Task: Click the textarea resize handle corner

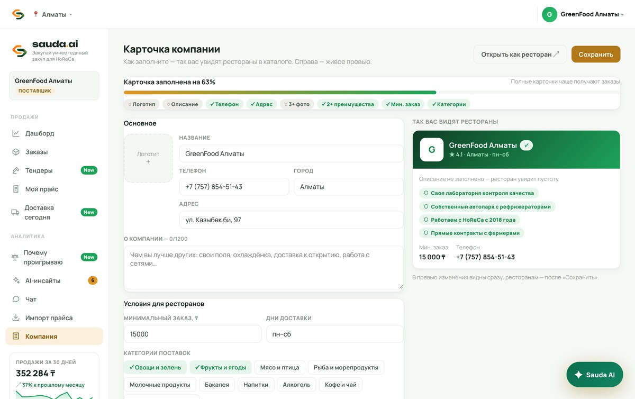Action: click(401, 286)
